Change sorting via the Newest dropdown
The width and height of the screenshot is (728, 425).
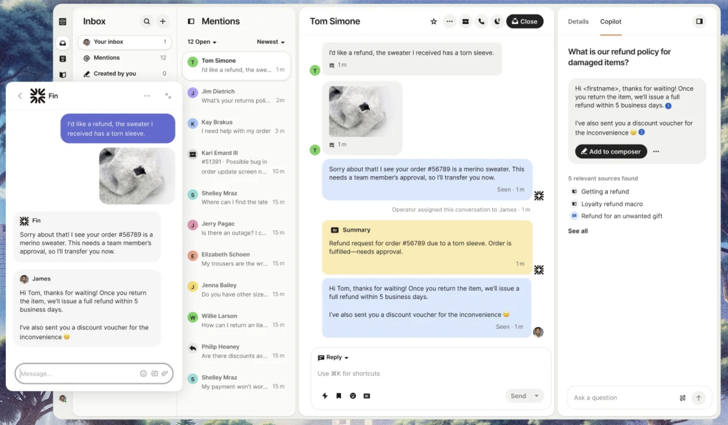[x=270, y=41]
